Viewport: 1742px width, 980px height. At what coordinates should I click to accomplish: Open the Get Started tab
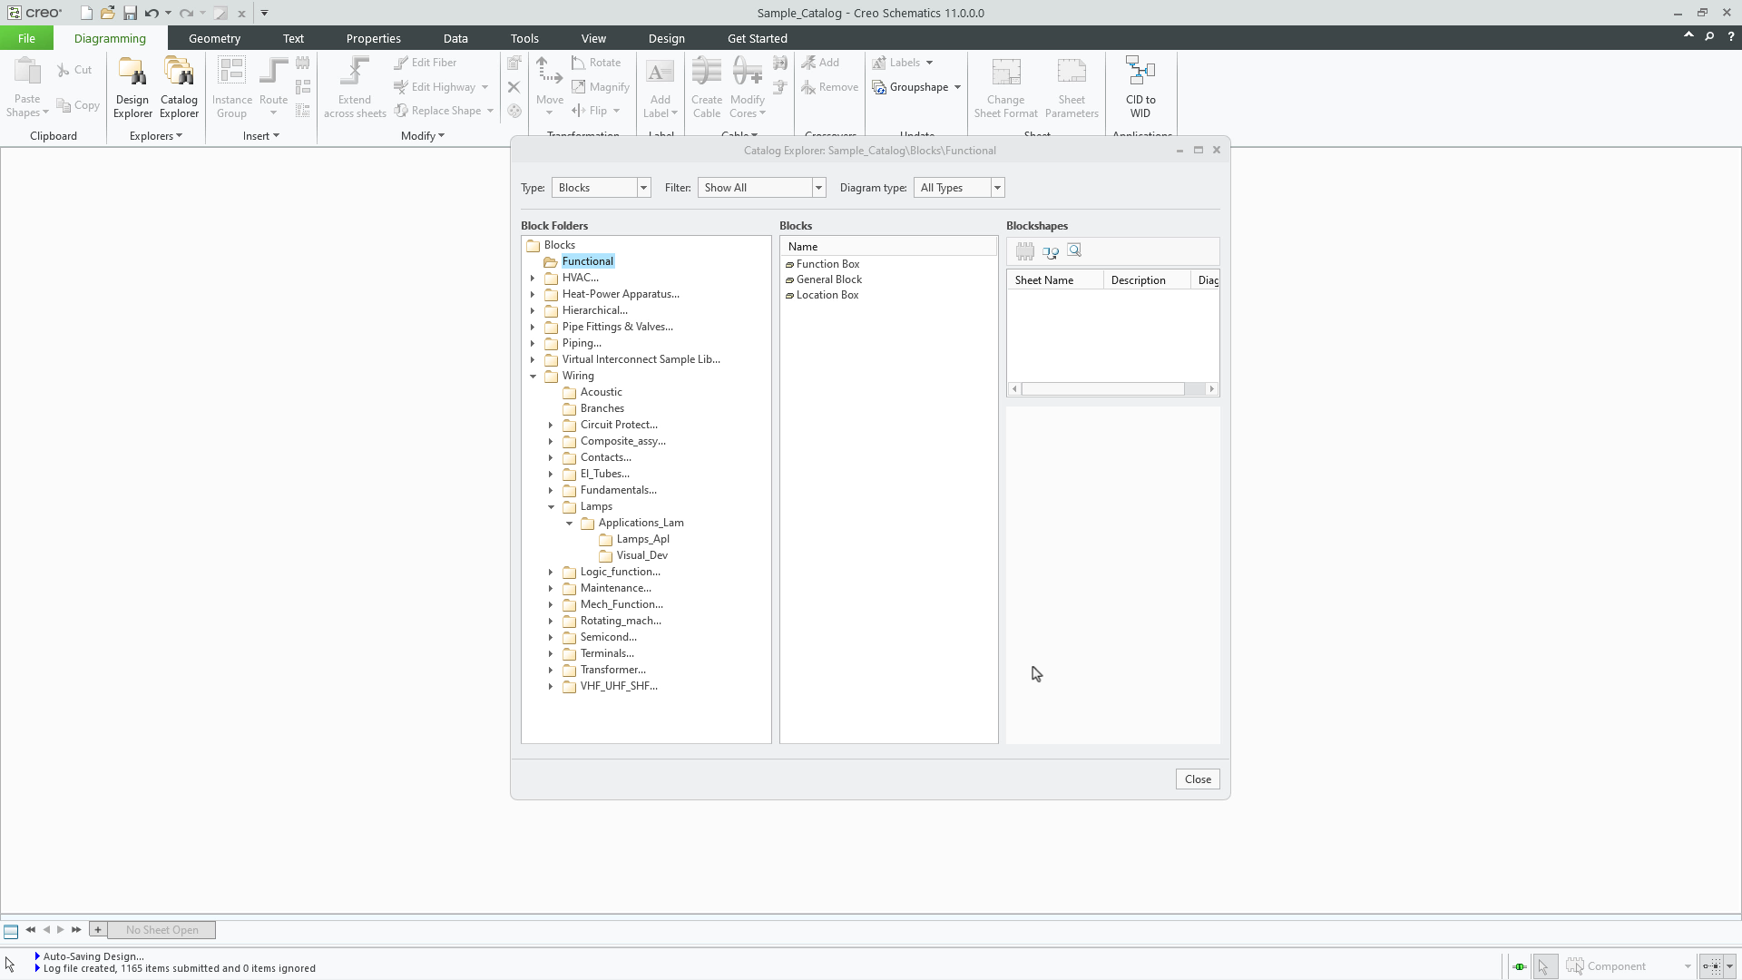coord(757,38)
